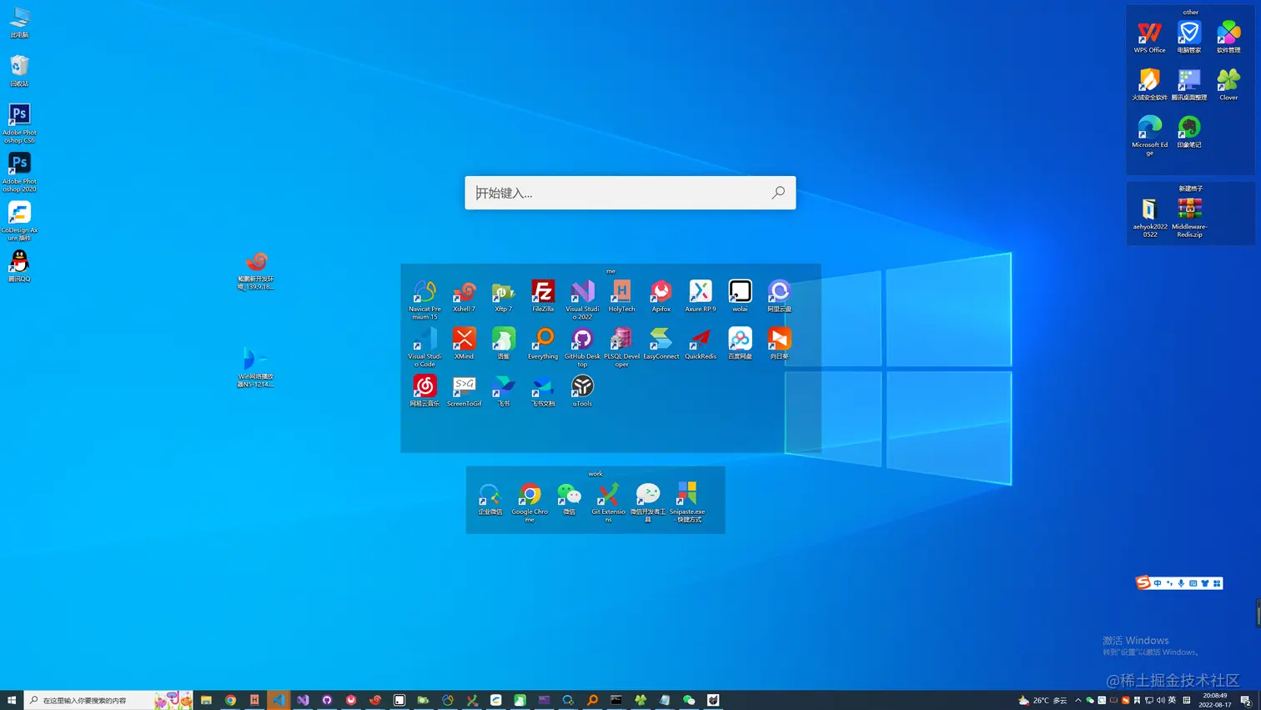Open Google Chrome desktop shortcut in work group
The image size is (1261, 710).
pyautogui.click(x=530, y=501)
